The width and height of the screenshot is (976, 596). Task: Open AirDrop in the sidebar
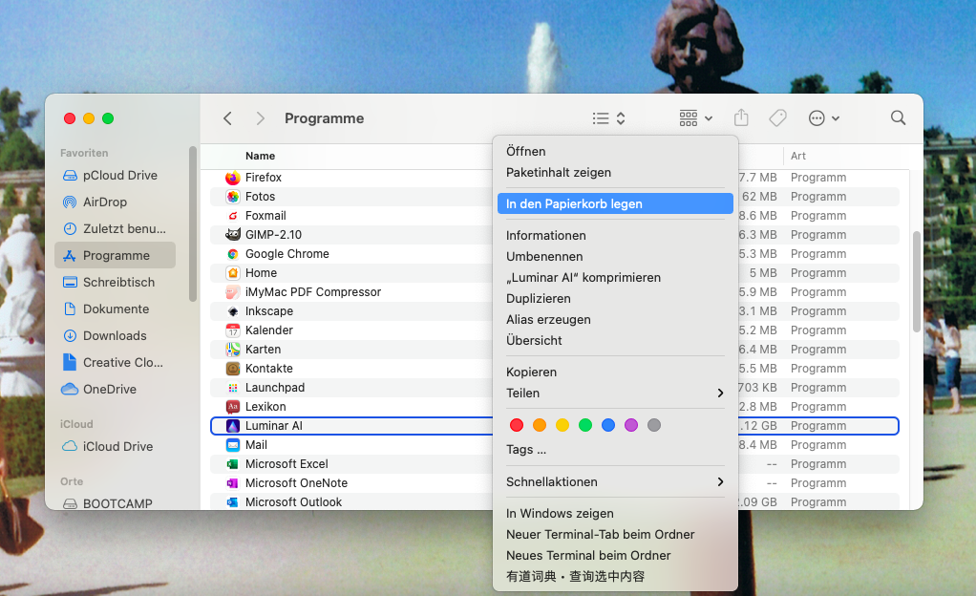pyautogui.click(x=116, y=202)
